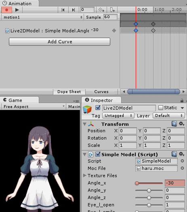Click the Eye_l_open value field

[175, 205]
